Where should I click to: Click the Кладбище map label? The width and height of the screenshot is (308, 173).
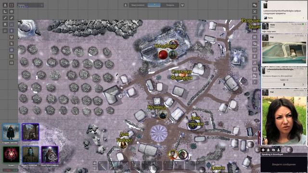pos(165,46)
